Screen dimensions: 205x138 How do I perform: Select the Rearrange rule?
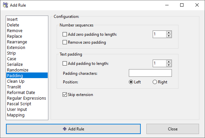point(27,42)
